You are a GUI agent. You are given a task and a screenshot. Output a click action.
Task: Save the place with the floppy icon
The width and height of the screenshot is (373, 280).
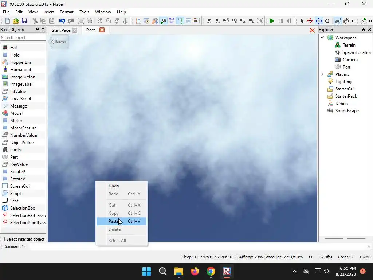[x=24, y=21]
